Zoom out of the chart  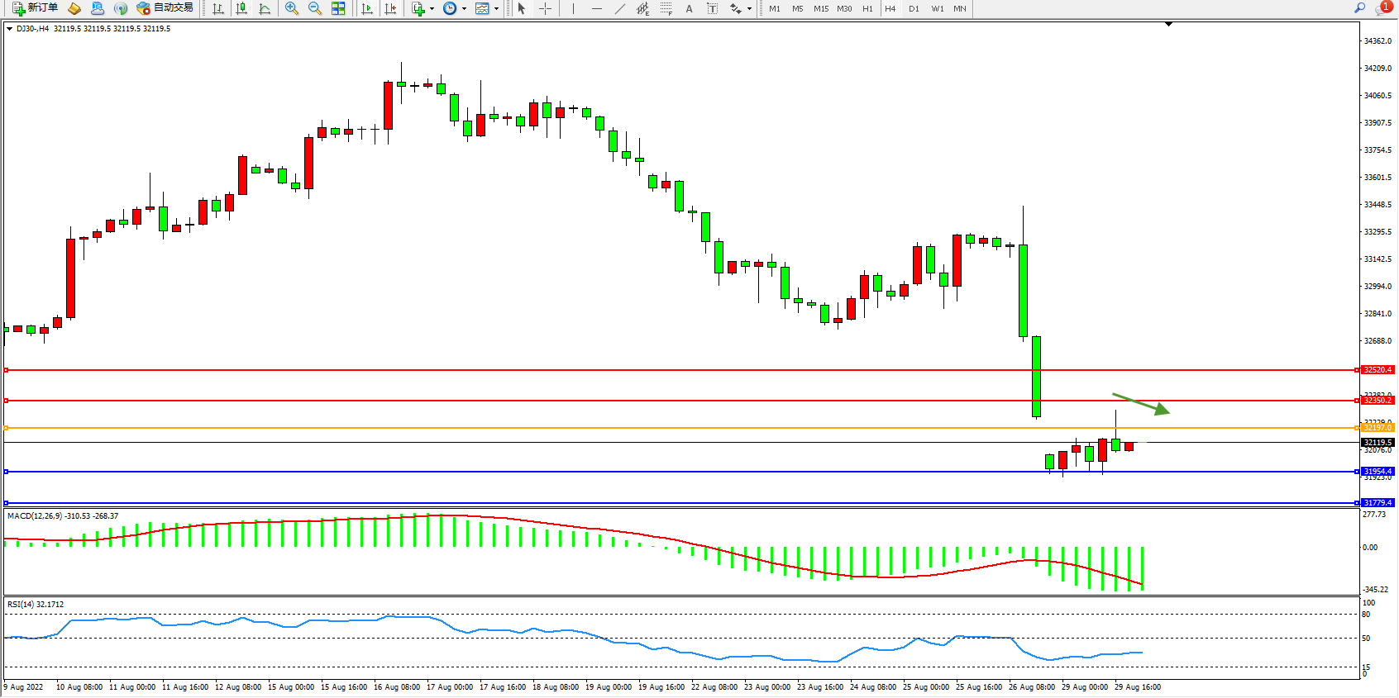(315, 8)
